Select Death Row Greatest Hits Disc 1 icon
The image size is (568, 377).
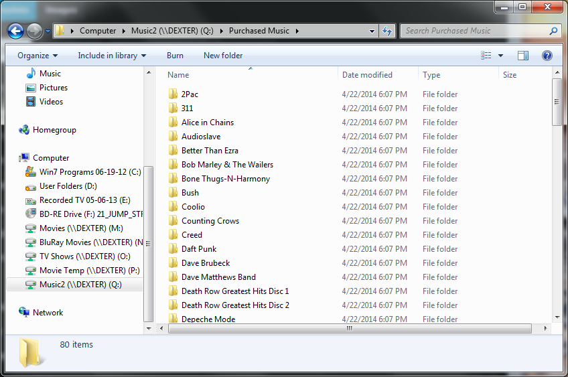tap(173, 291)
